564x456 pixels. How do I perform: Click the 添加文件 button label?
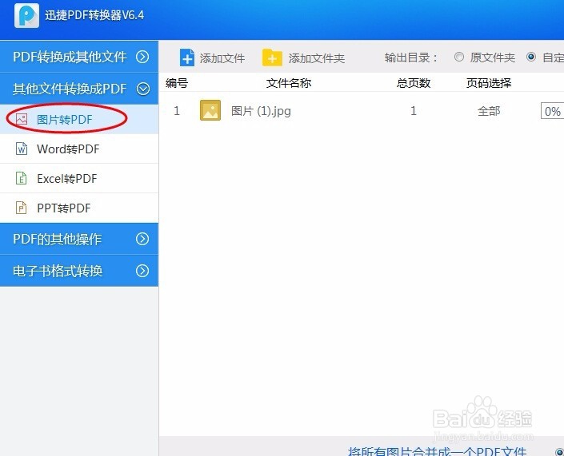(x=222, y=58)
